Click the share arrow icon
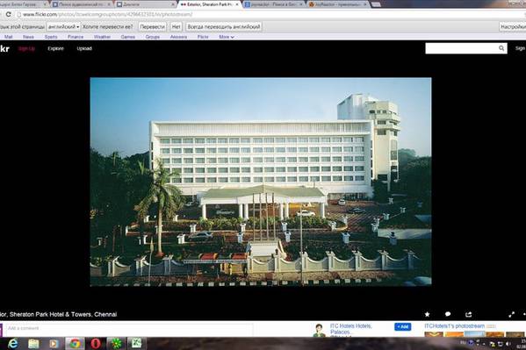 469,314
